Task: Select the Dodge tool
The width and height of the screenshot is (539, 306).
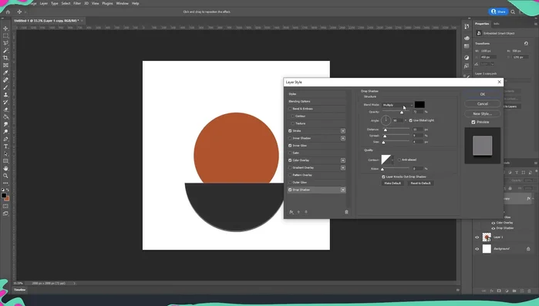Action: click(5, 132)
